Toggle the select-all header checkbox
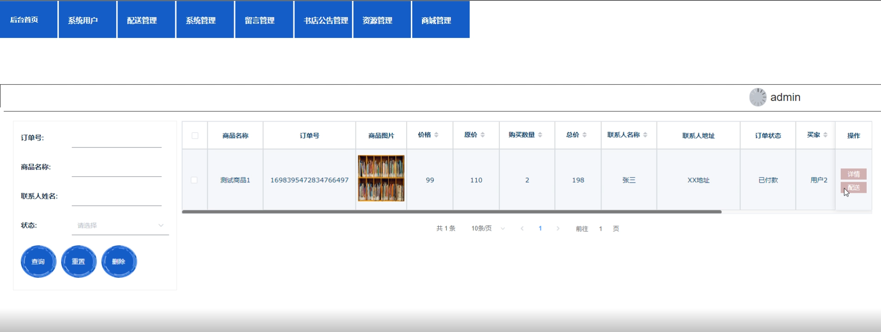Viewport: 881px width, 332px height. tap(195, 135)
